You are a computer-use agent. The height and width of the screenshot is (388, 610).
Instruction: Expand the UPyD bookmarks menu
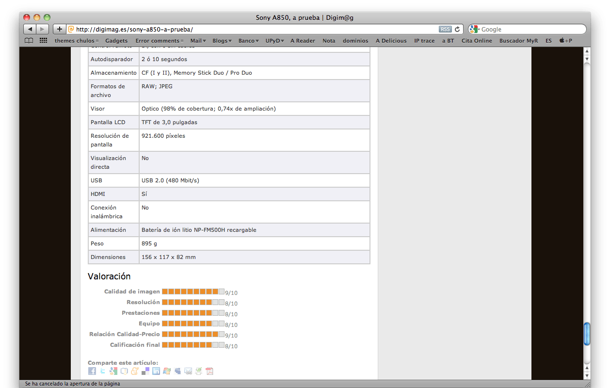pos(274,41)
